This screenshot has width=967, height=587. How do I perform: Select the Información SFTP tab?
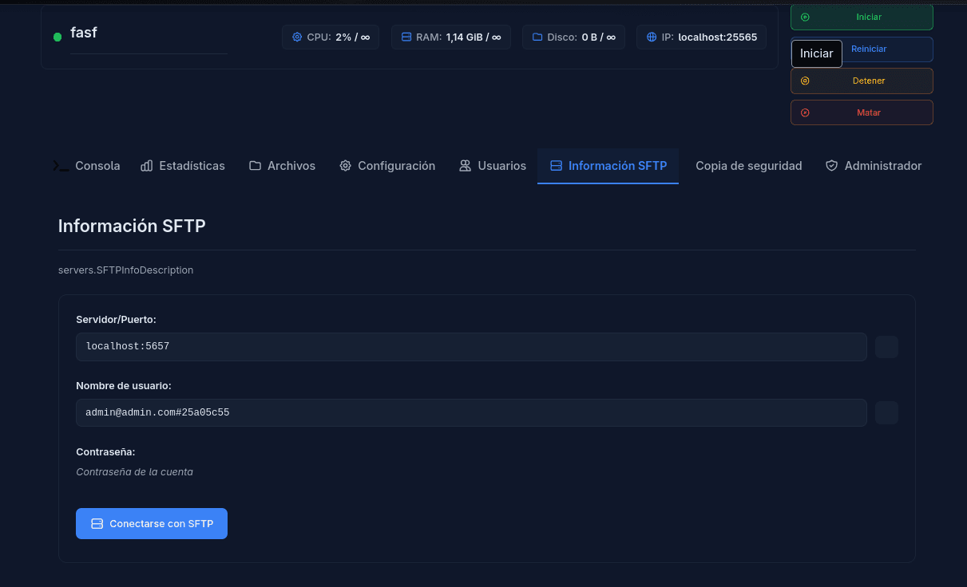tap(608, 166)
